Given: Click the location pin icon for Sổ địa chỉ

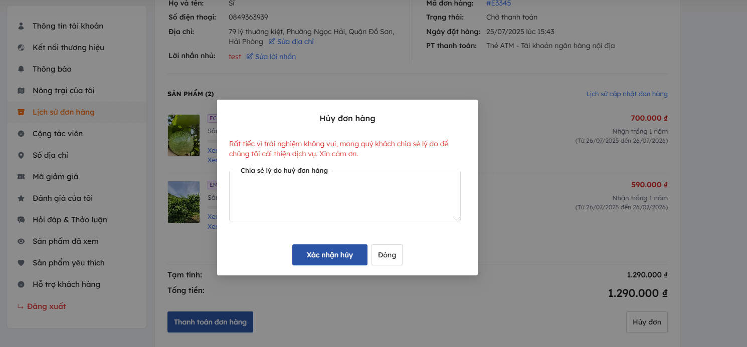Looking at the screenshot, I should tap(21, 155).
